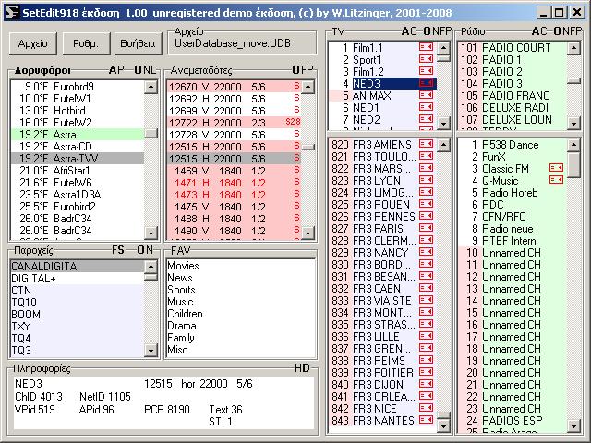Click scramble icon beside FR3 LILLE
Screen dimensions: 591x443
(x=426, y=335)
